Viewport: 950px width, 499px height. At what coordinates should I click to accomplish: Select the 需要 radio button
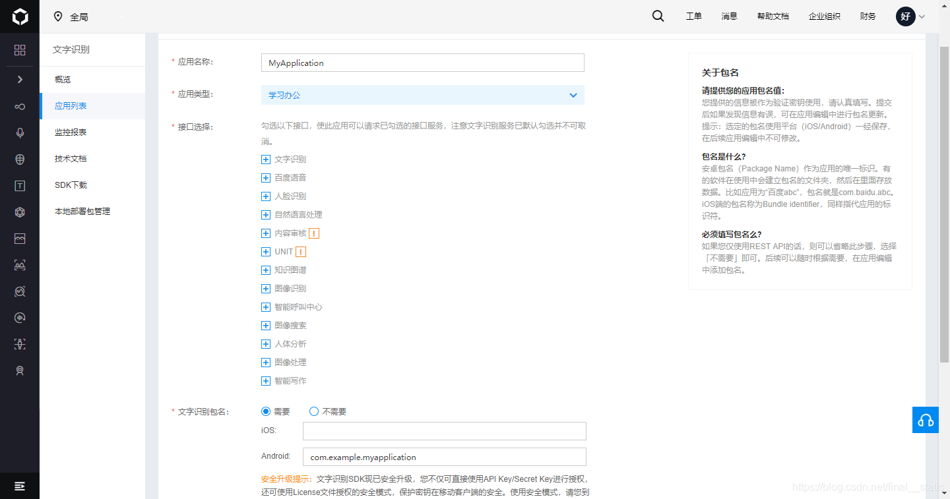point(265,411)
